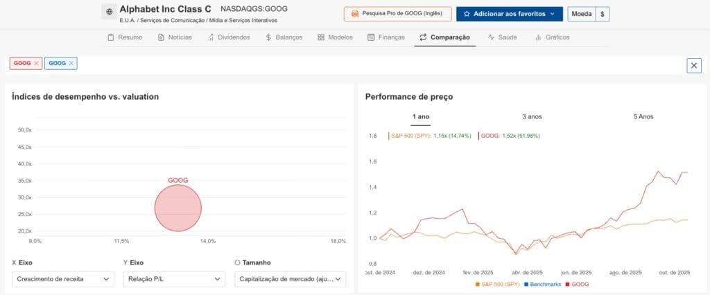Open the X Eixo Crescimento de receita dropdown
The height and width of the screenshot is (295, 710).
pos(63,279)
